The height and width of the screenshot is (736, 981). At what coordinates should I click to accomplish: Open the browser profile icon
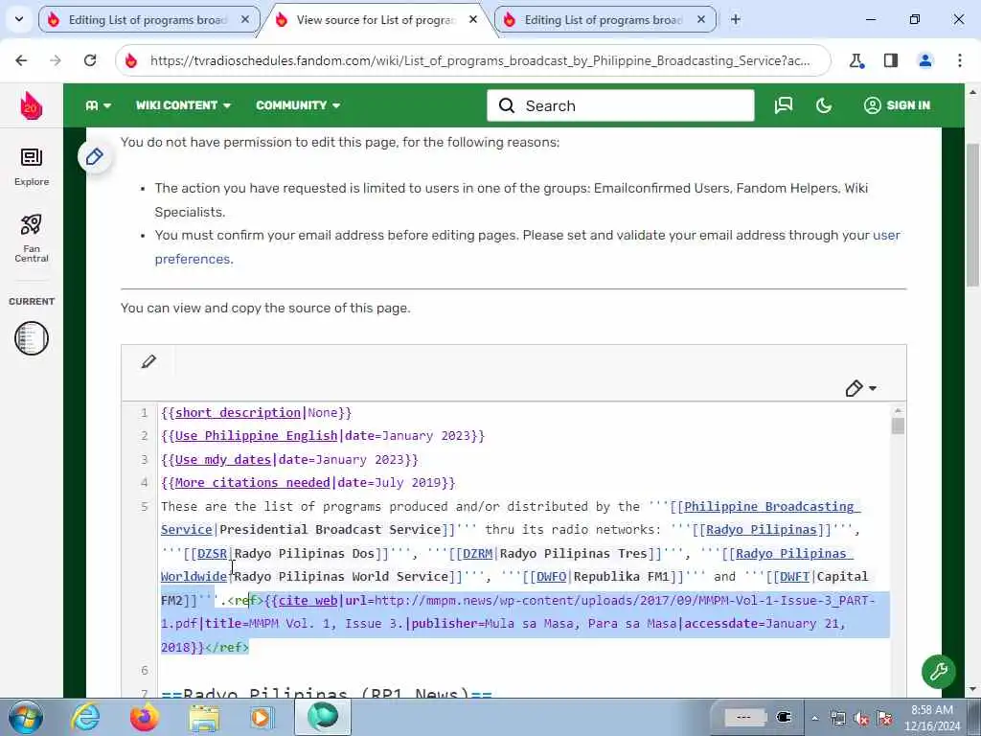tap(925, 60)
